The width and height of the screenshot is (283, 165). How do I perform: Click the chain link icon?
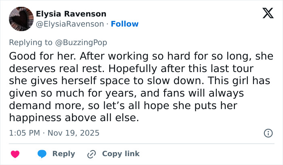[x=91, y=154]
